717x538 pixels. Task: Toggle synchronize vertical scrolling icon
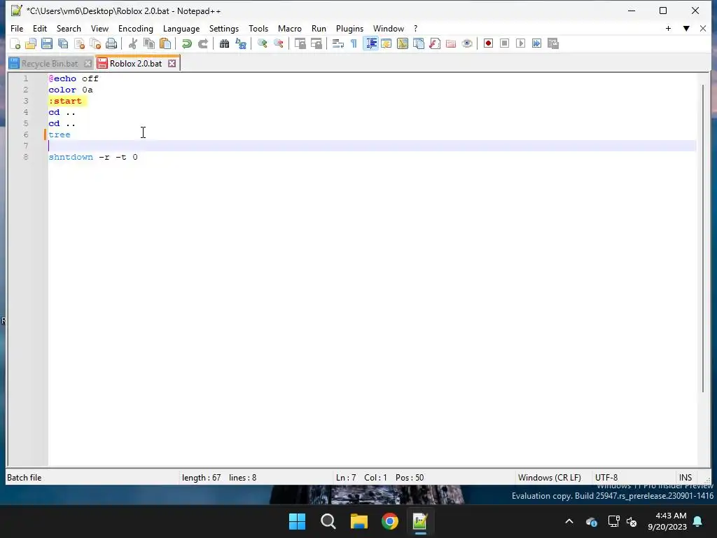tap(300, 43)
